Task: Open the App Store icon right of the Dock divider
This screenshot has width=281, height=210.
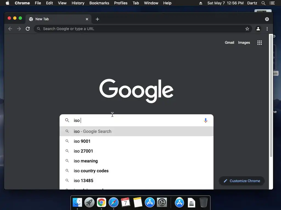Action: click(x=179, y=203)
